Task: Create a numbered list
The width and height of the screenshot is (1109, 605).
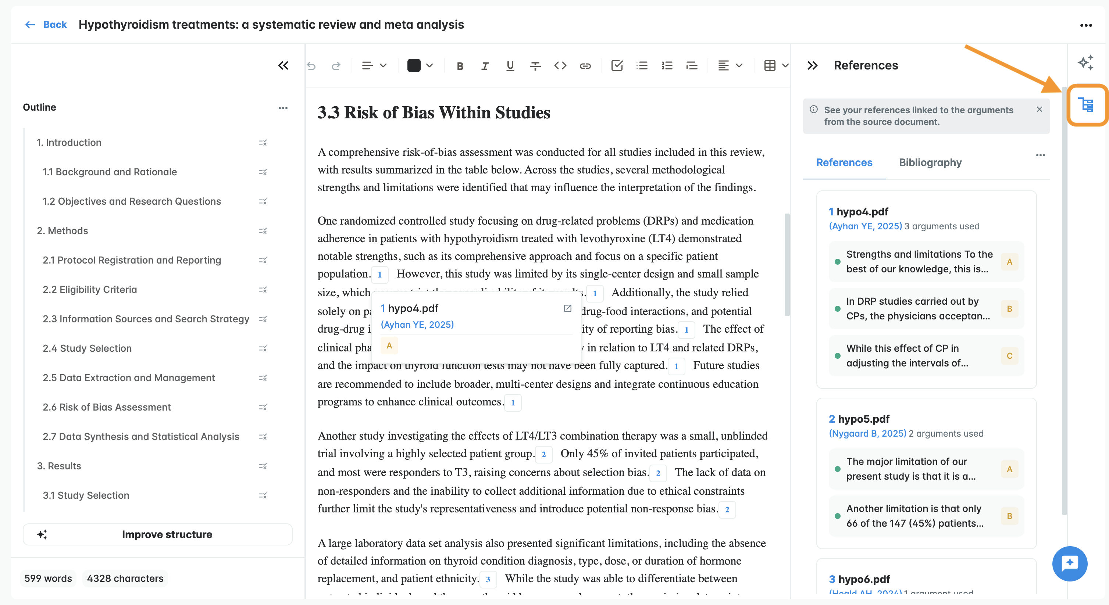Action: (667, 66)
